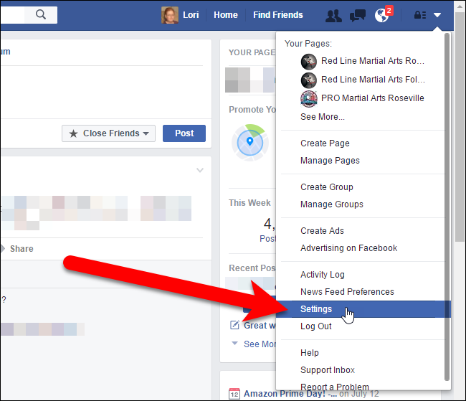Screen dimensions: 466x401
Task: Click the PRO Martial Arts Roseville logo icon
Action: (309, 99)
